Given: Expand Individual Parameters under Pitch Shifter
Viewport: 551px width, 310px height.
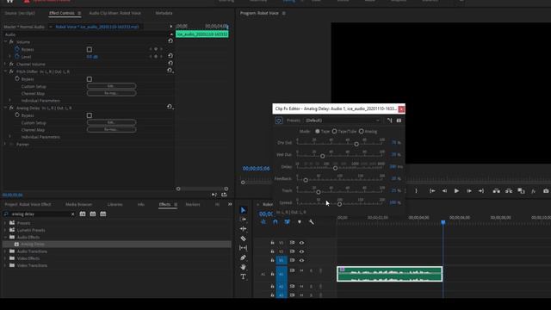Looking at the screenshot, I should coord(9,101).
